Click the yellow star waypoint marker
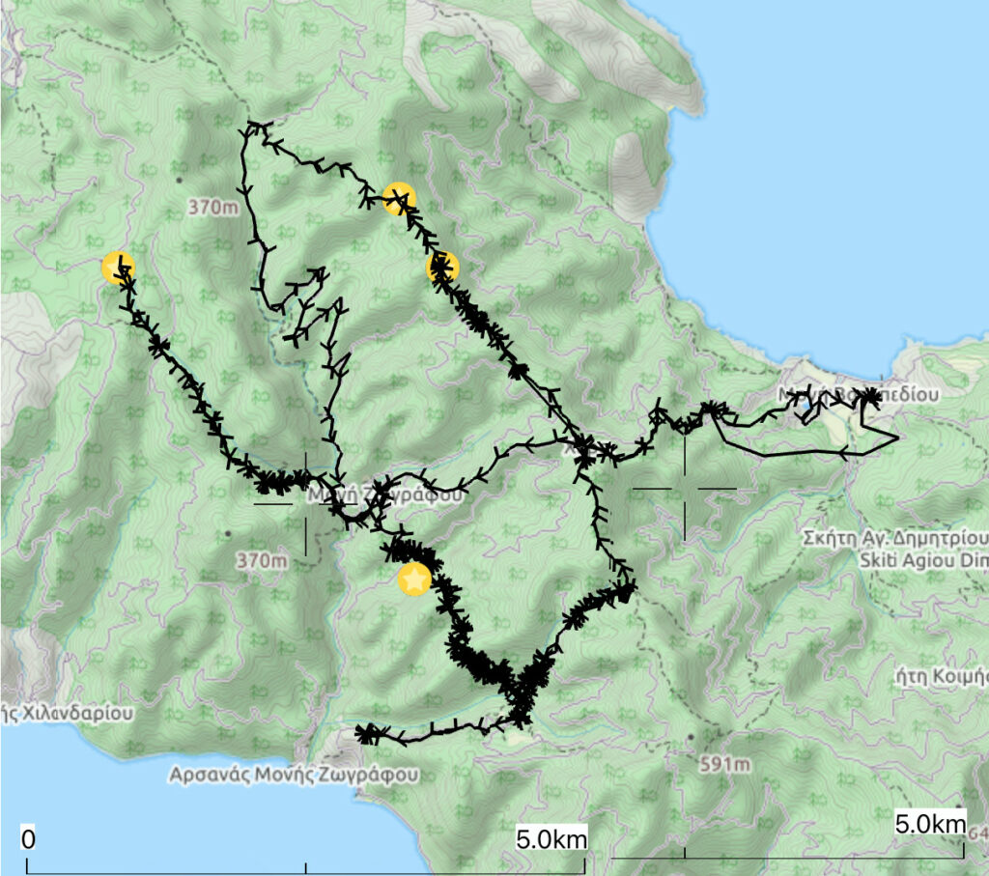This screenshot has height=876, width=989. click(x=414, y=579)
